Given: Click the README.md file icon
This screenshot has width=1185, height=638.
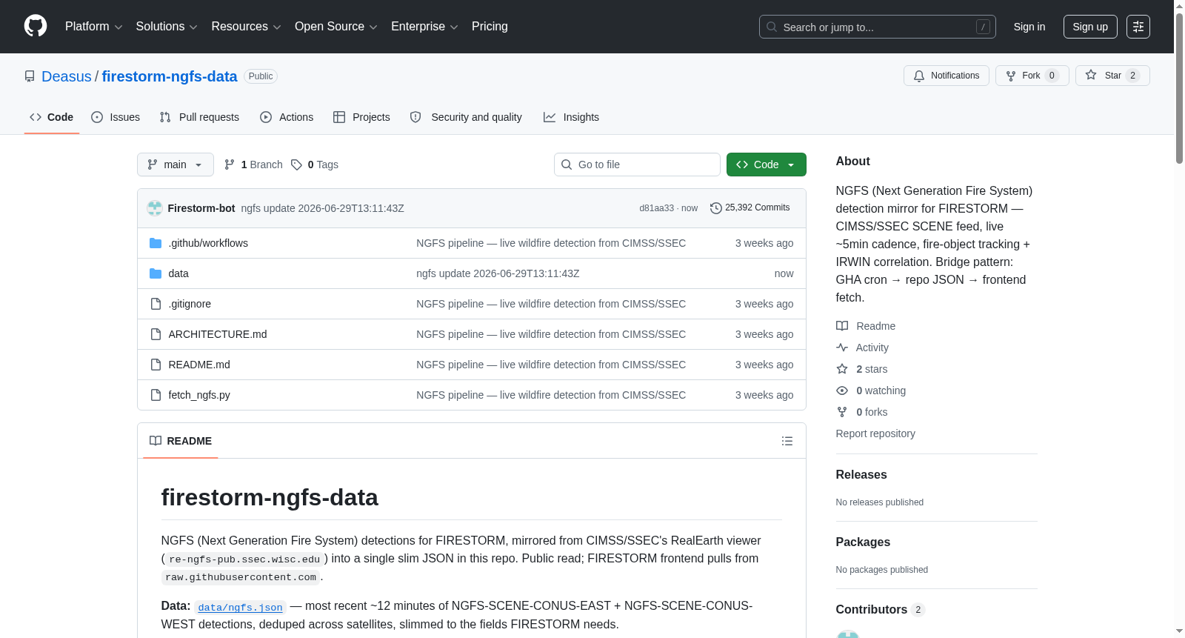Looking at the screenshot, I should coord(156,365).
